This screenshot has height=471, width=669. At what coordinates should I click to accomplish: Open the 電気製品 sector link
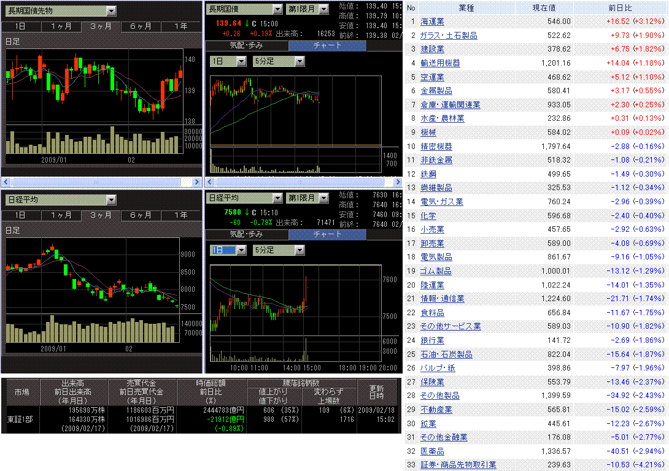(x=436, y=257)
